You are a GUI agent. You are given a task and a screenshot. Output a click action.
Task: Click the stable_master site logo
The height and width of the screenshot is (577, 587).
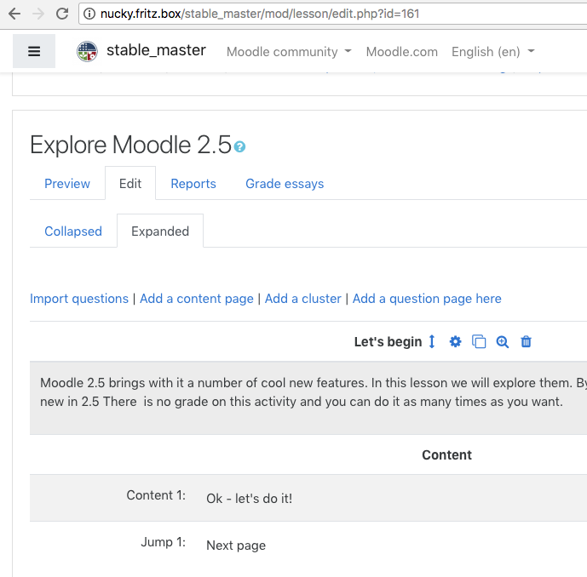coord(87,51)
